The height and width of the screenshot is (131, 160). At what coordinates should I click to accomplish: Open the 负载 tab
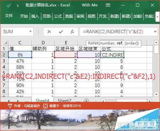(x=149, y=16)
